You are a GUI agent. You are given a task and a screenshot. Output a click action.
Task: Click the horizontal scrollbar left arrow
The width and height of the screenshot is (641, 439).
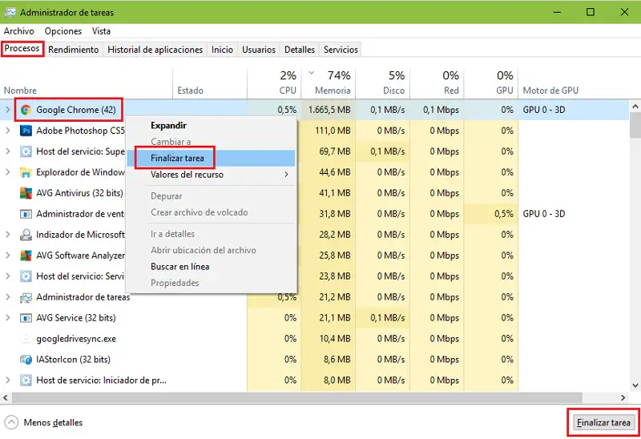pyautogui.click(x=6, y=397)
